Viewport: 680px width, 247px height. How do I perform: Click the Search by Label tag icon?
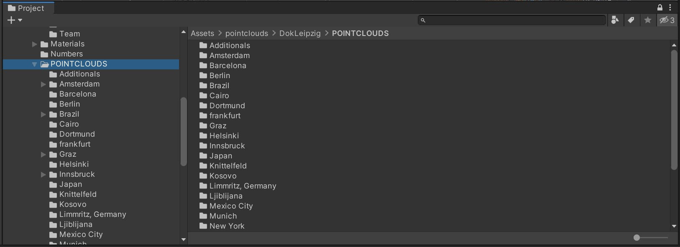[631, 20]
